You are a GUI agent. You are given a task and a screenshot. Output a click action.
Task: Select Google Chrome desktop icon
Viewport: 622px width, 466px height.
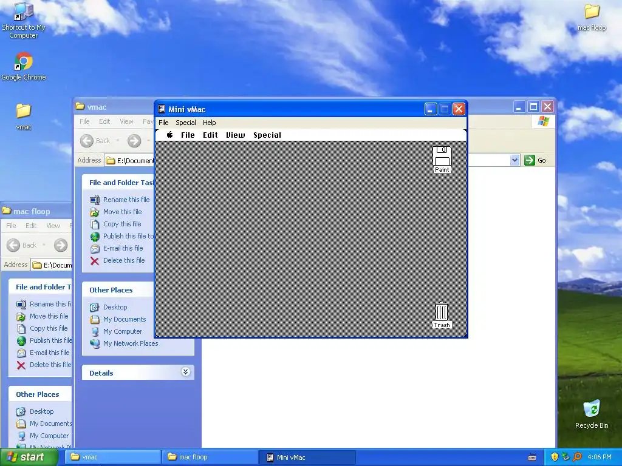tap(24, 66)
